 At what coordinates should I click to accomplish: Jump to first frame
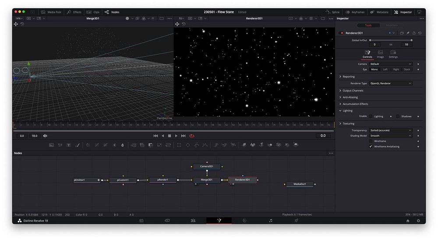click(155, 136)
